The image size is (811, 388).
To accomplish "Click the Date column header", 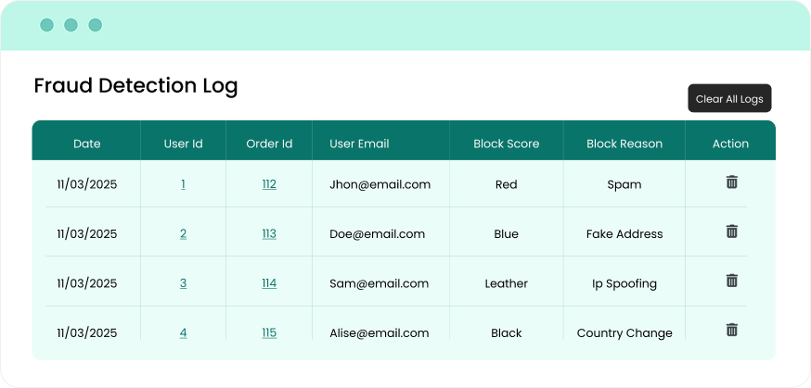I will tap(87, 144).
